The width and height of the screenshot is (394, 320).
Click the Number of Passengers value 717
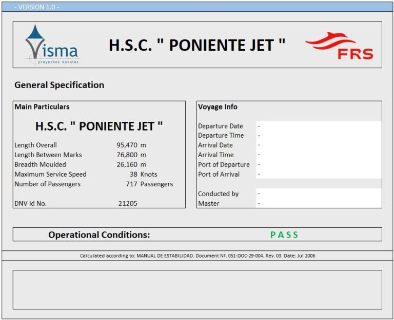(x=131, y=184)
